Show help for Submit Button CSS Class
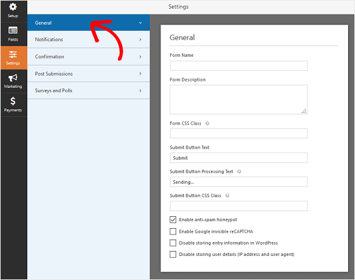 coord(227,195)
